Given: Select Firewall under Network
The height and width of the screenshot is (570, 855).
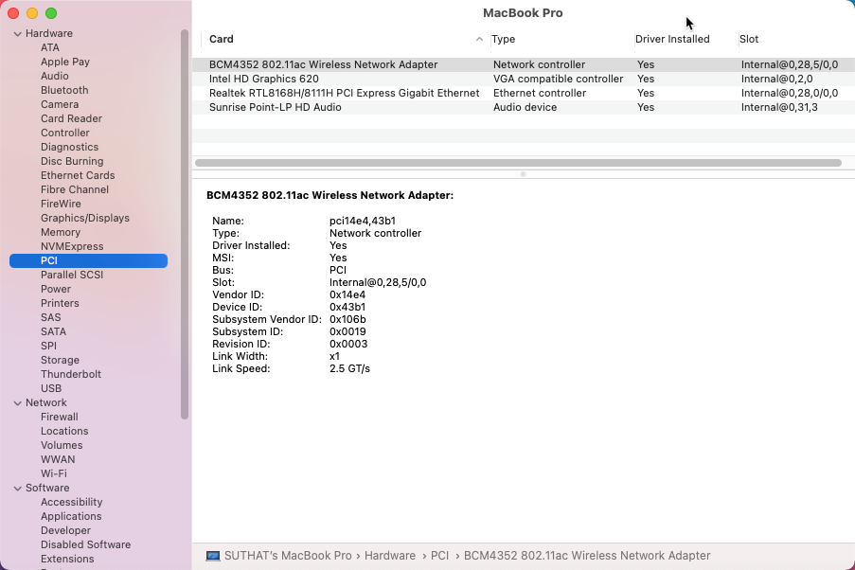Looking at the screenshot, I should (60, 417).
